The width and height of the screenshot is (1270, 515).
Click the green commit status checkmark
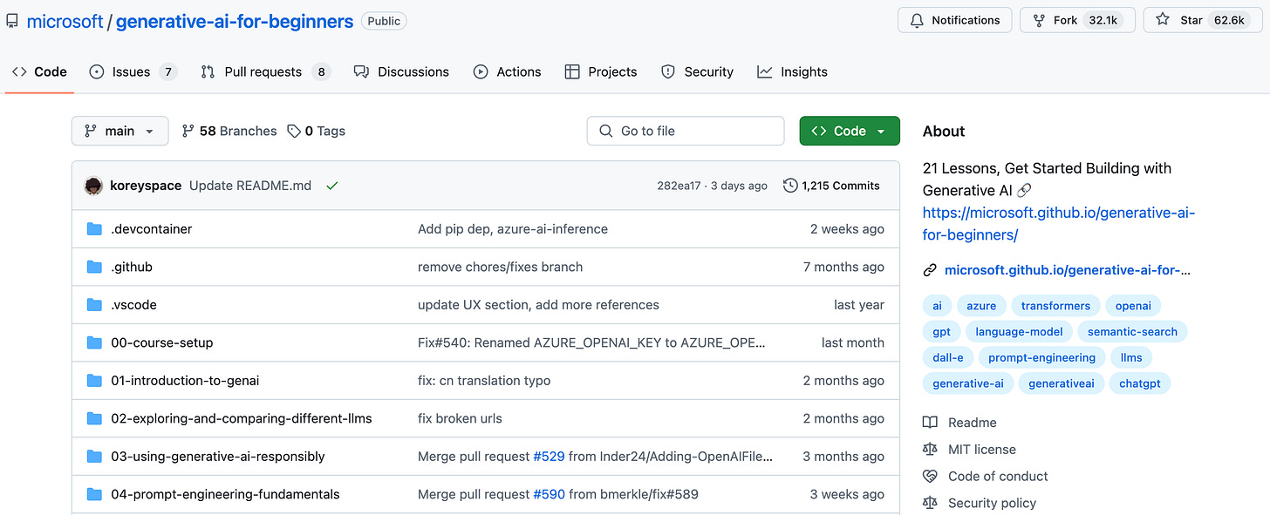click(x=331, y=186)
